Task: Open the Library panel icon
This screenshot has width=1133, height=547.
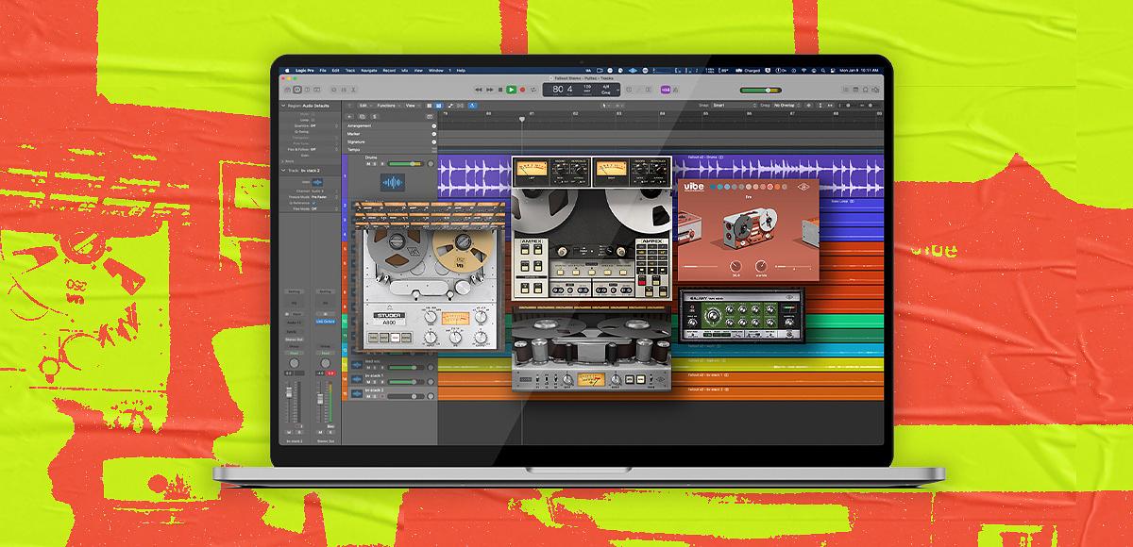Action: 287,89
